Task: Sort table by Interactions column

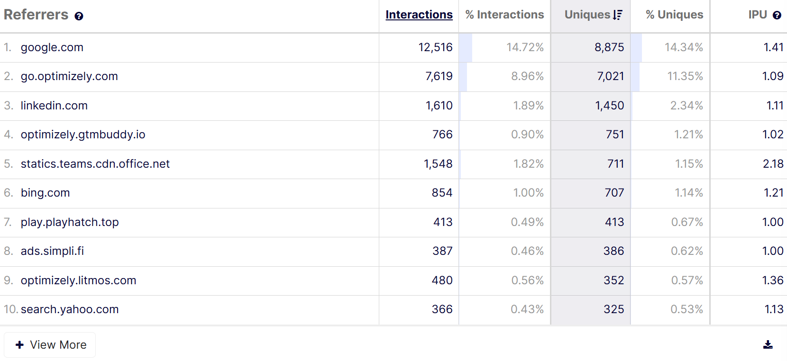Action: 419,15
